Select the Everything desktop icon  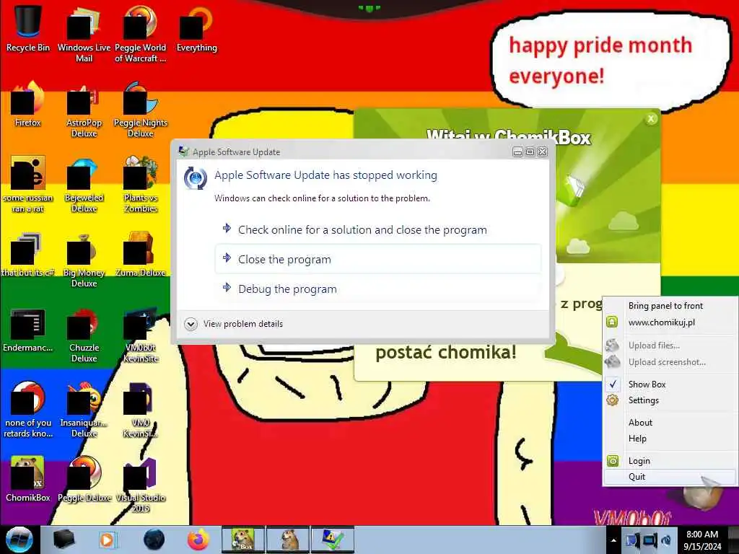point(196,28)
